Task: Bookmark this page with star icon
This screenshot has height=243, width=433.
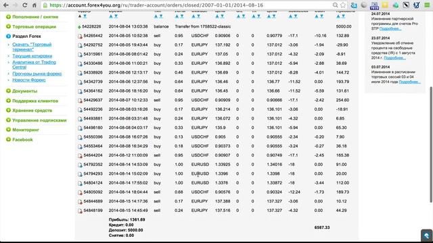Action: click(343, 5)
